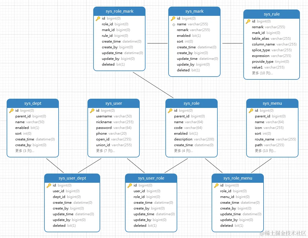This screenshot has width=308, height=238.
Task: Click the primary key icon in sys_role_menu
Action: pyautogui.click(x=216, y=186)
